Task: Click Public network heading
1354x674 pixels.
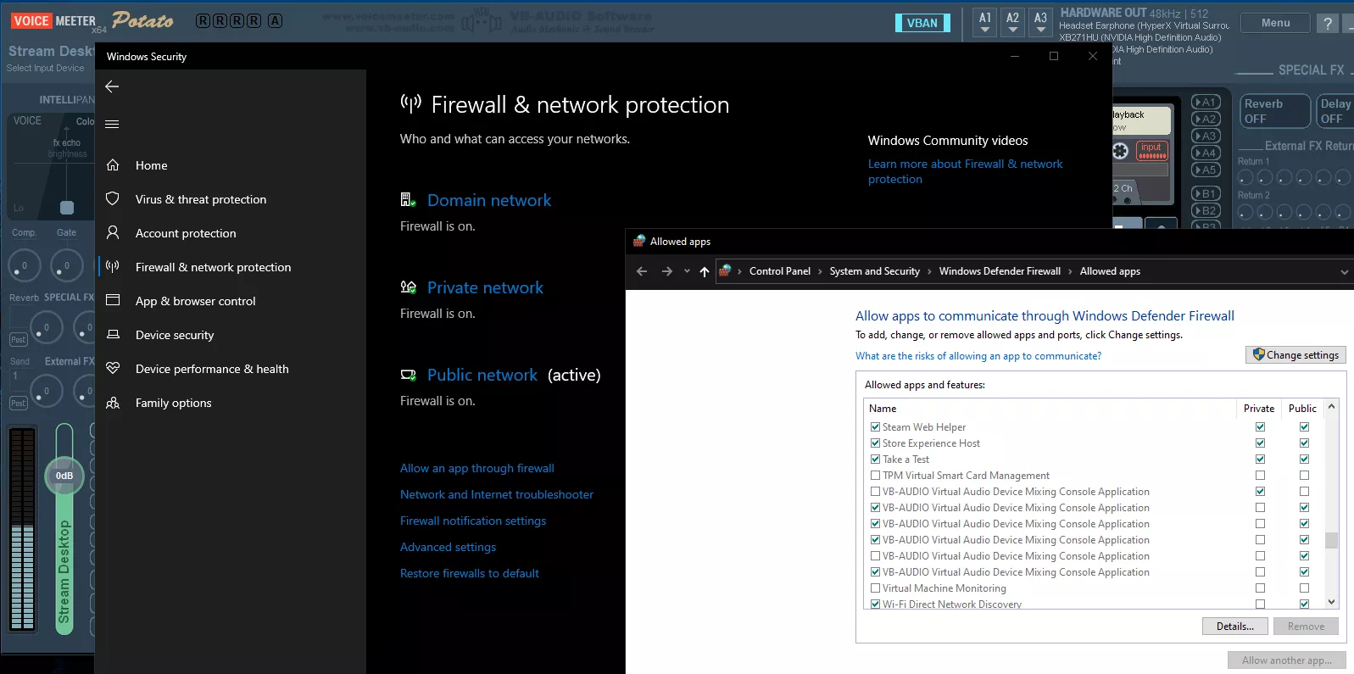Action: pyautogui.click(x=482, y=375)
